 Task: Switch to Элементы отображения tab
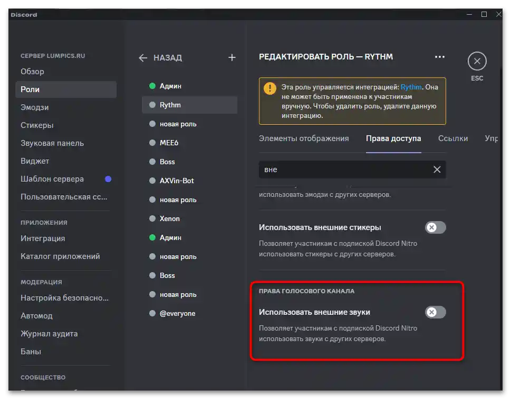304,138
